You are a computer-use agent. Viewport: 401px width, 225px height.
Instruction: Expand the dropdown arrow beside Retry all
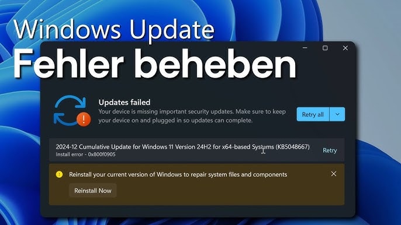click(337, 114)
